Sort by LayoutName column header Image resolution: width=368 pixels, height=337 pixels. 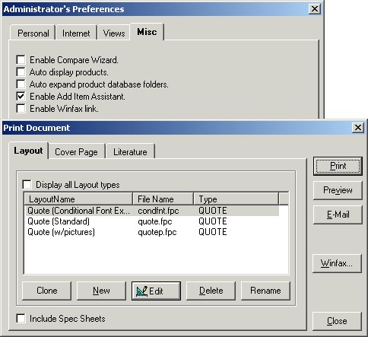(x=78, y=199)
